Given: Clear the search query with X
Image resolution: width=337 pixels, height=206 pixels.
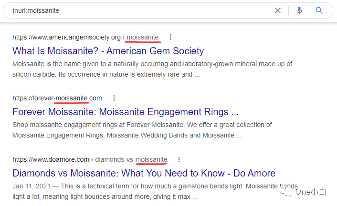Looking at the screenshot, I should point(278,10).
